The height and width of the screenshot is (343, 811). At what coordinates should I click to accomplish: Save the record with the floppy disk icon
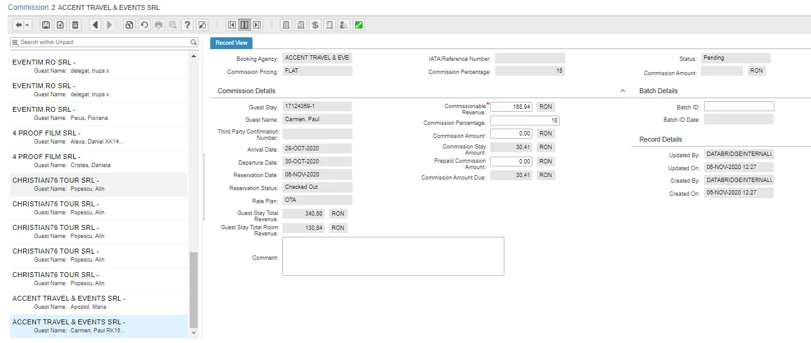click(x=45, y=25)
